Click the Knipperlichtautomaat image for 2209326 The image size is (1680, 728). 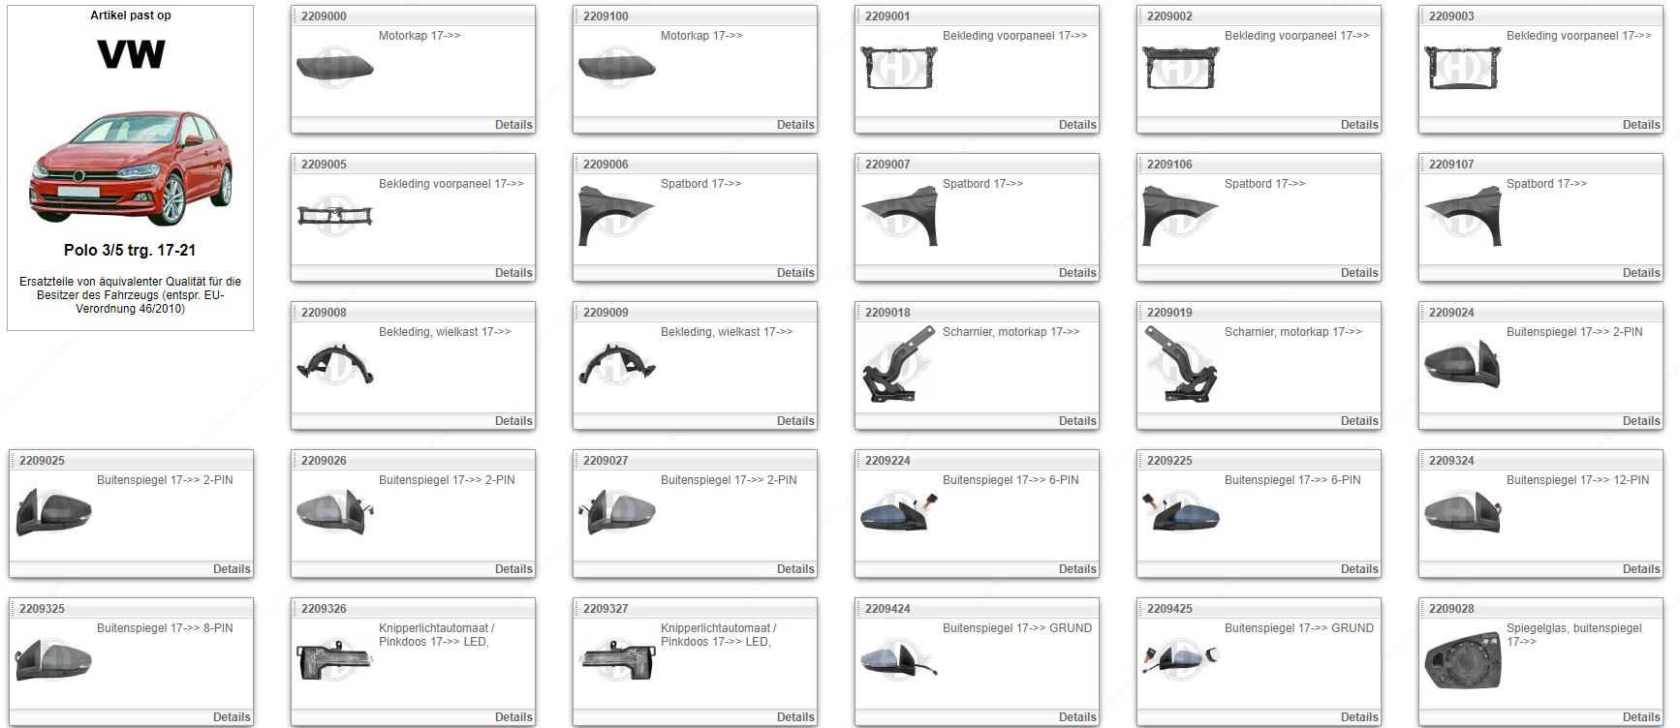(x=334, y=660)
